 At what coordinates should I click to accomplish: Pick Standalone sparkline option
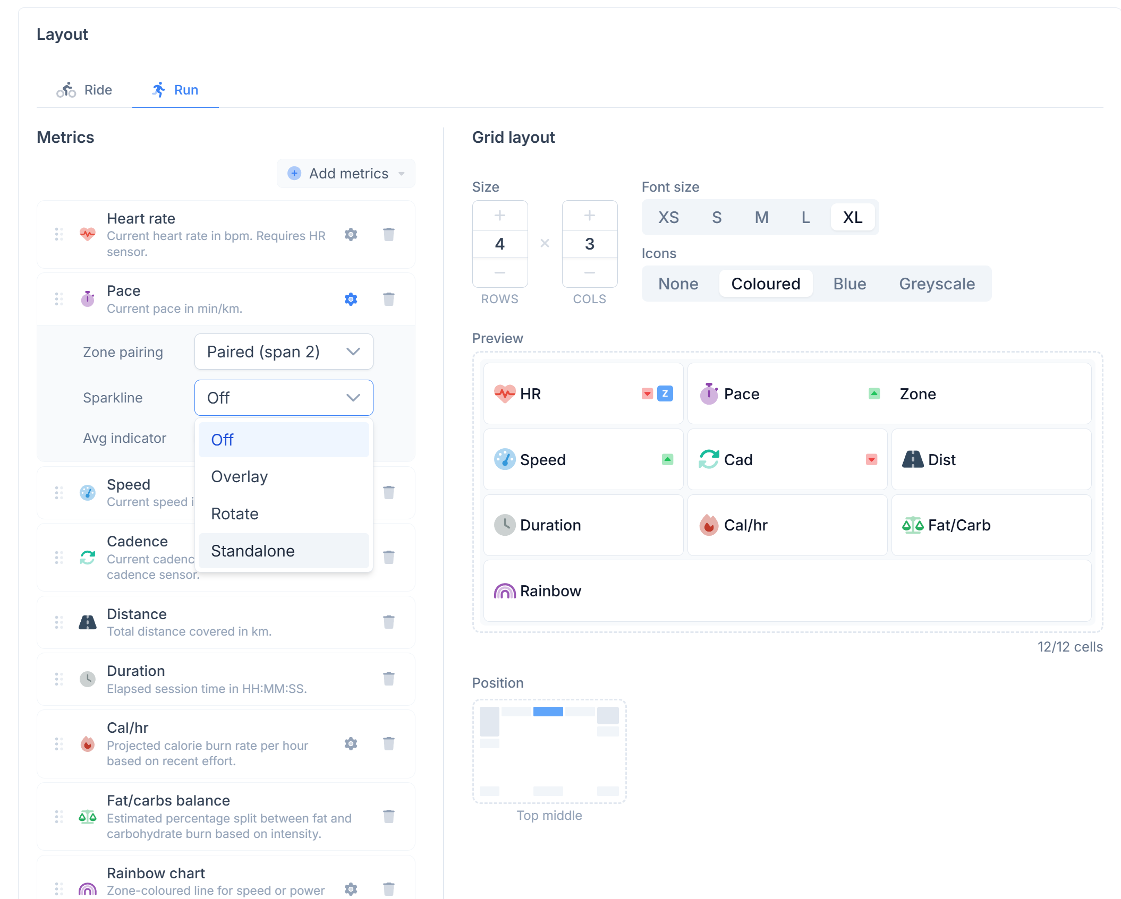[x=284, y=551]
